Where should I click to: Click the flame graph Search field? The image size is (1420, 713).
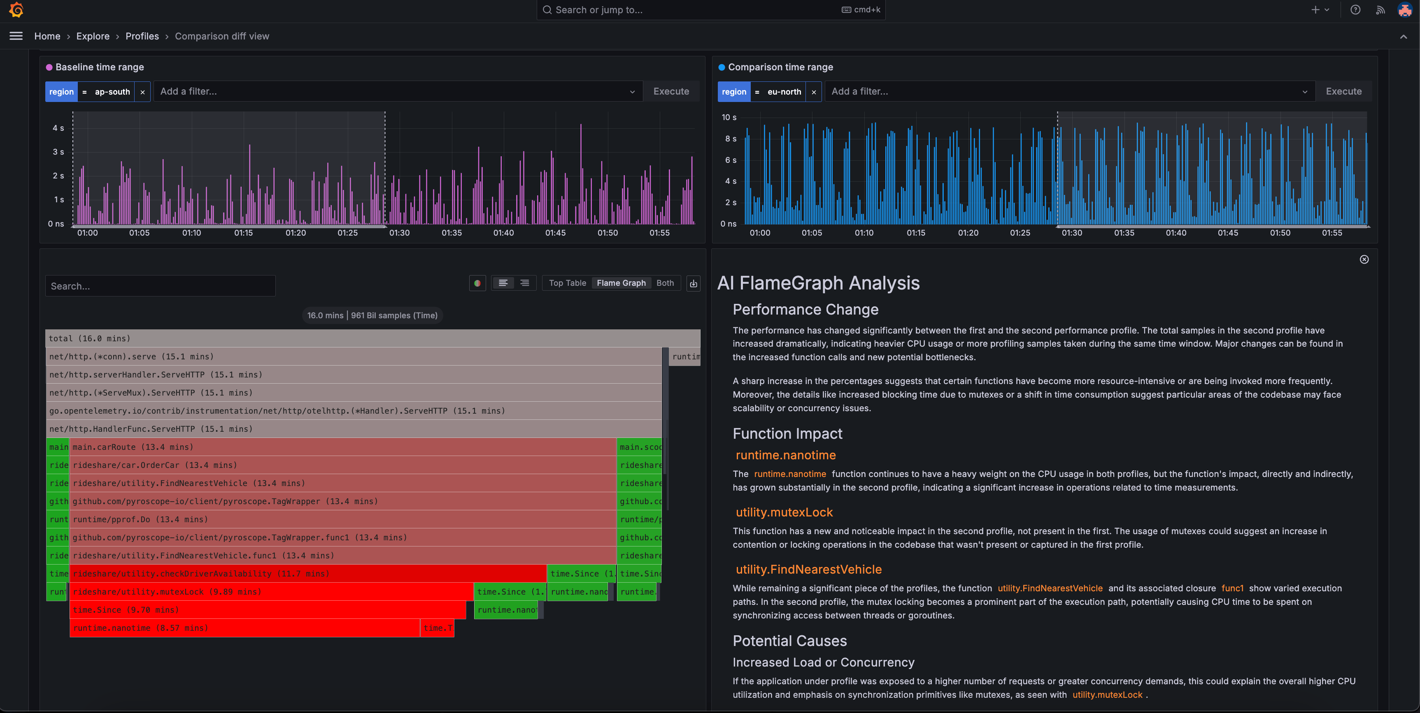click(160, 286)
